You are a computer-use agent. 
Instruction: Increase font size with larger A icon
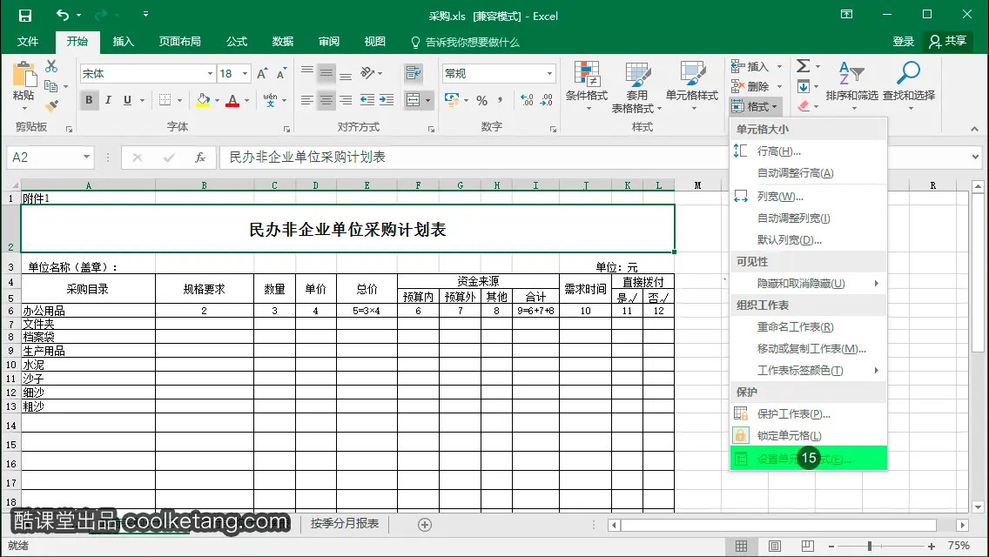[x=262, y=74]
